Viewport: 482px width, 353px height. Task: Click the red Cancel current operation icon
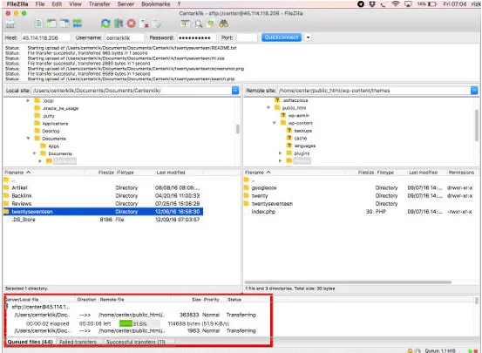[x=132, y=24]
